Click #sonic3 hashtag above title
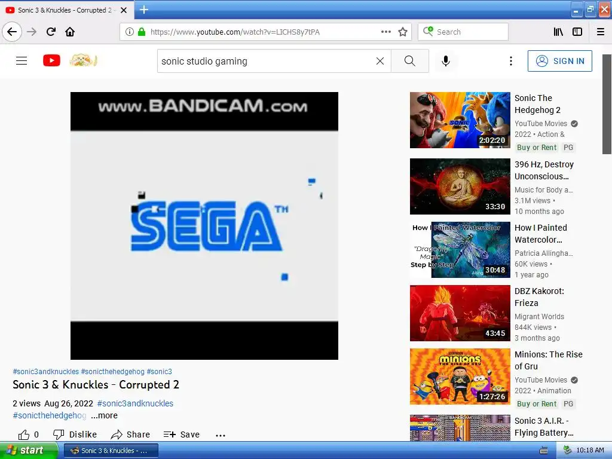612x459 pixels. [x=159, y=372]
